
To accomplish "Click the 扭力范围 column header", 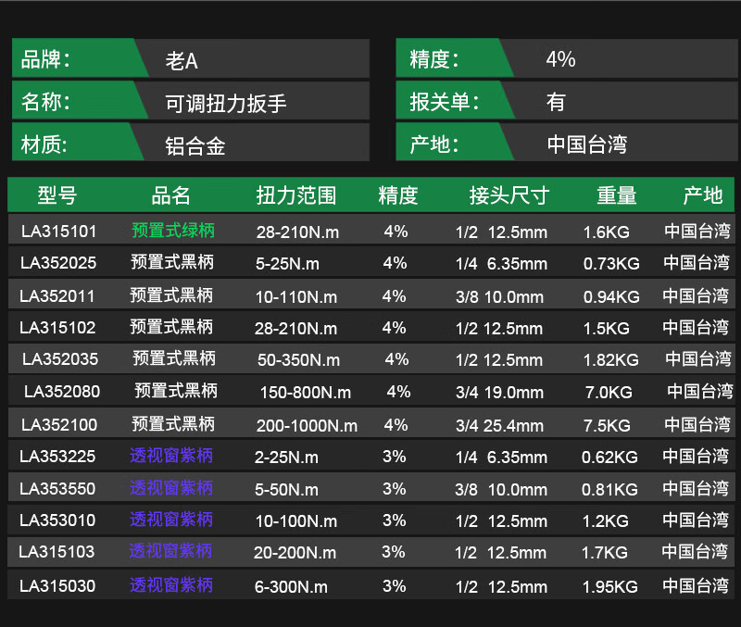I will (x=296, y=195).
